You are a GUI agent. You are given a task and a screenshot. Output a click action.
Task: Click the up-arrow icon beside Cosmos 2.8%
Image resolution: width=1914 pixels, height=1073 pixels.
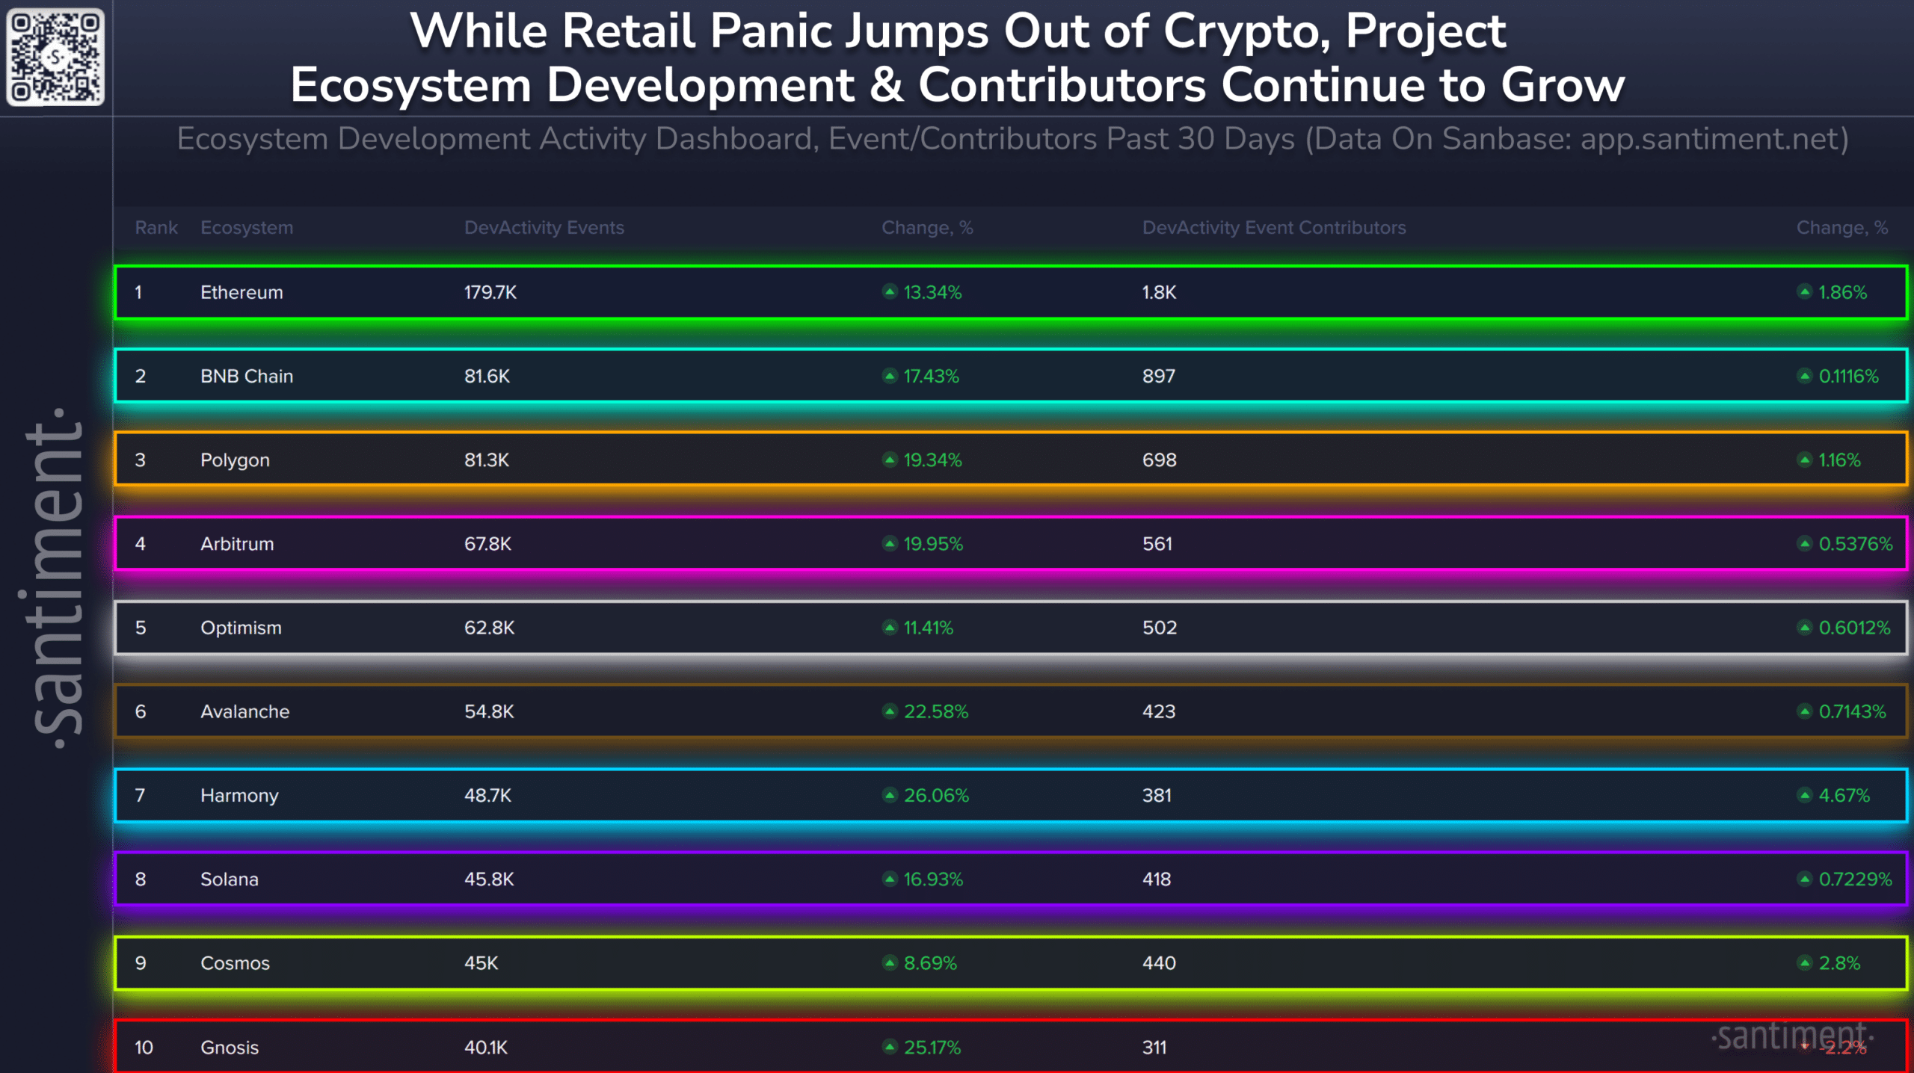[x=1805, y=962]
